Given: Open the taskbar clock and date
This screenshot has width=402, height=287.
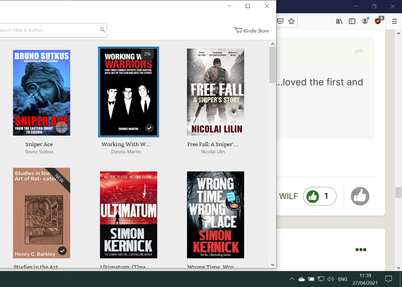Looking at the screenshot, I should point(365,279).
